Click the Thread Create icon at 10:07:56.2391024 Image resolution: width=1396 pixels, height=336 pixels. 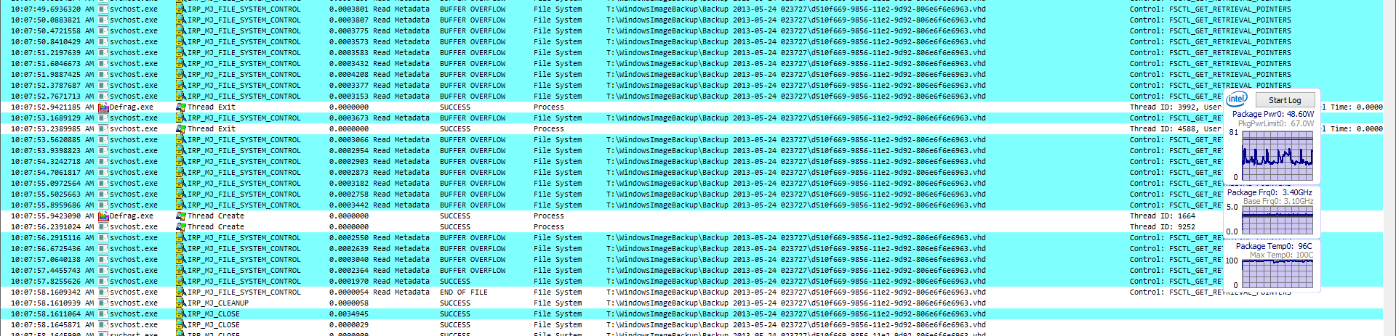(x=181, y=227)
